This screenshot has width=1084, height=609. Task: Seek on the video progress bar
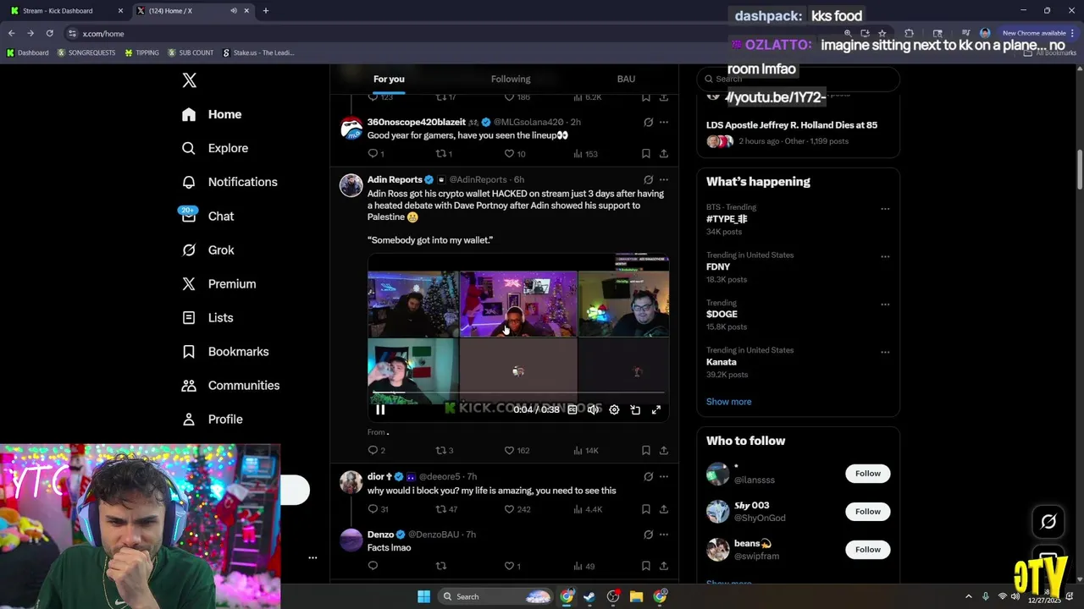click(518, 393)
